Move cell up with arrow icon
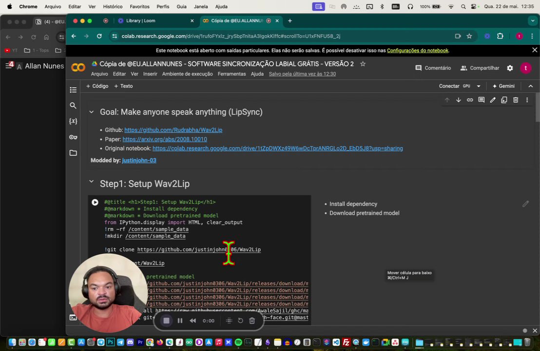Screen dimensions: 540x351 tap(447, 100)
